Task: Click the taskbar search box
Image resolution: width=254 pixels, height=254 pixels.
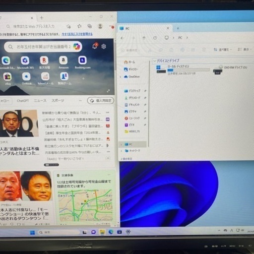Action: tap(59, 232)
